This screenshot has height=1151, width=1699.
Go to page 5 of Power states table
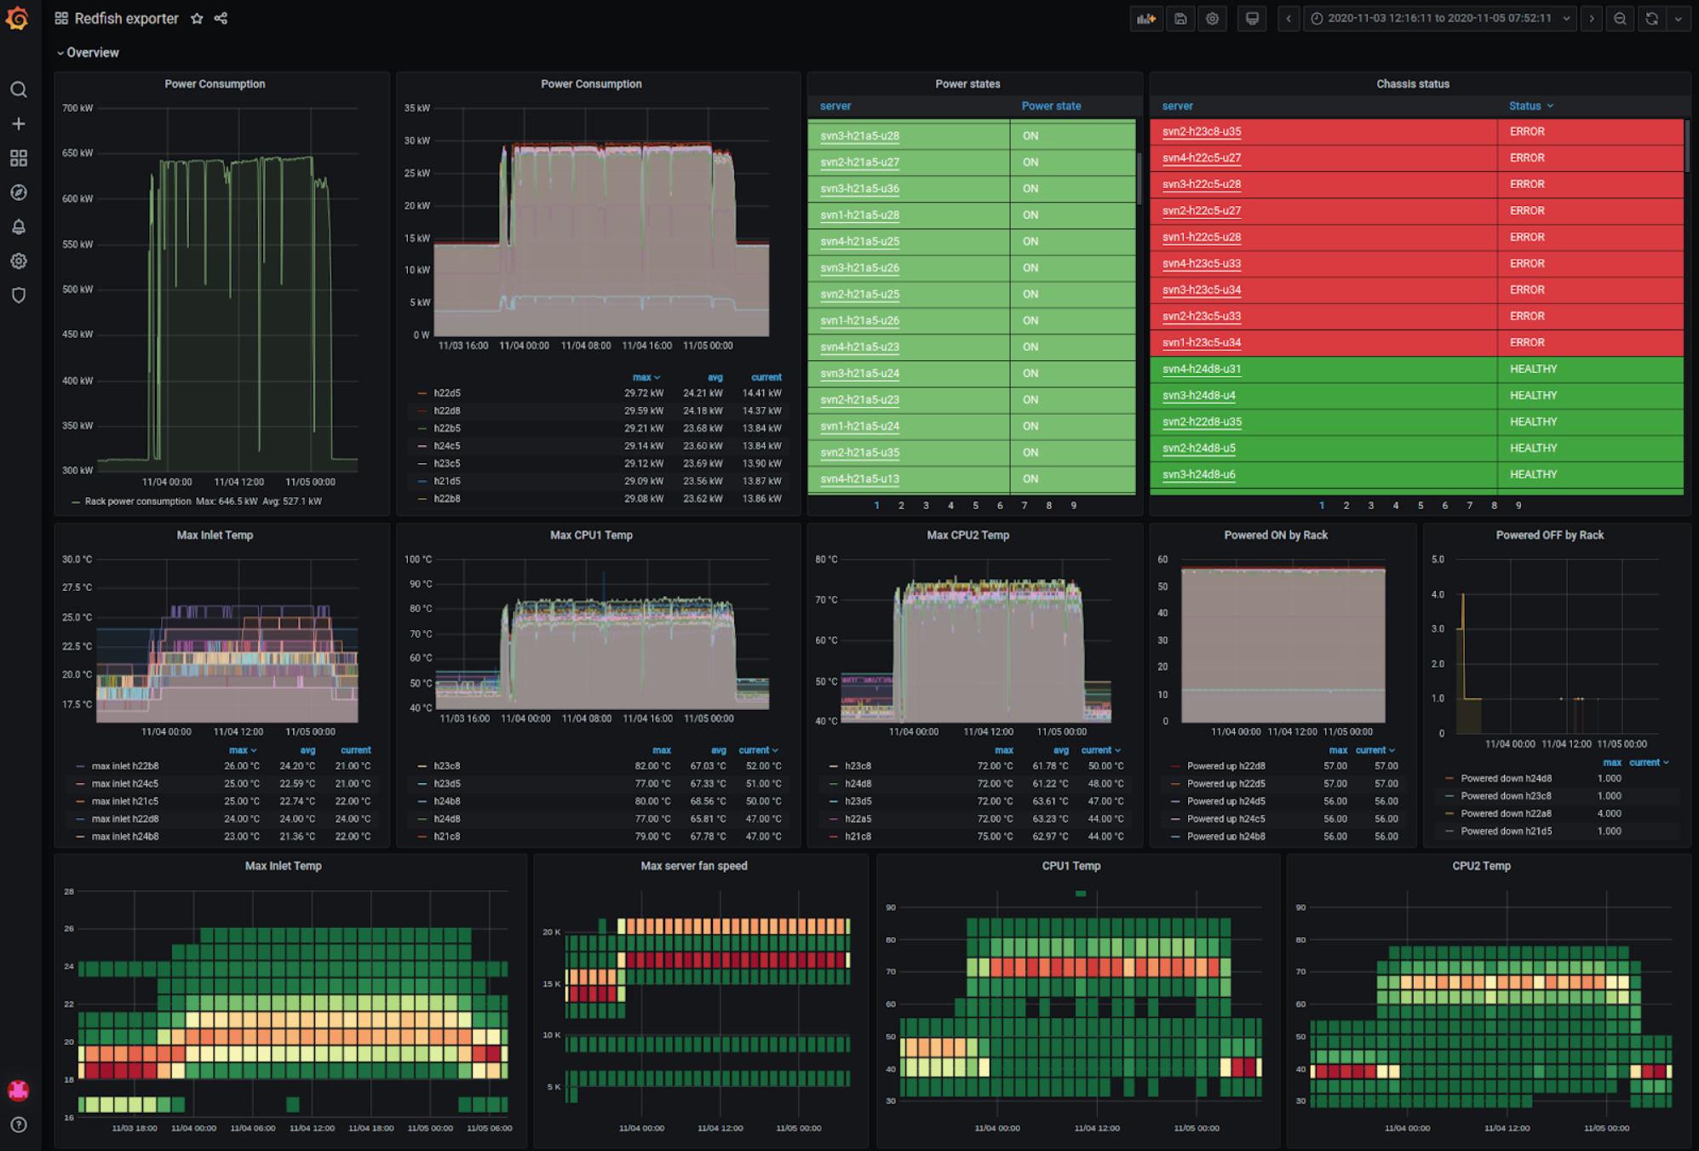(x=975, y=506)
